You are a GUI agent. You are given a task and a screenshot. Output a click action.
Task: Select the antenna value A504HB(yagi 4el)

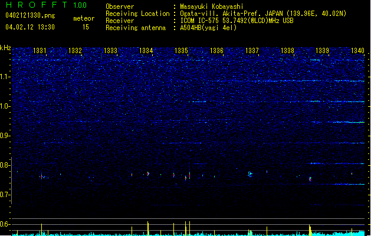point(208,28)
